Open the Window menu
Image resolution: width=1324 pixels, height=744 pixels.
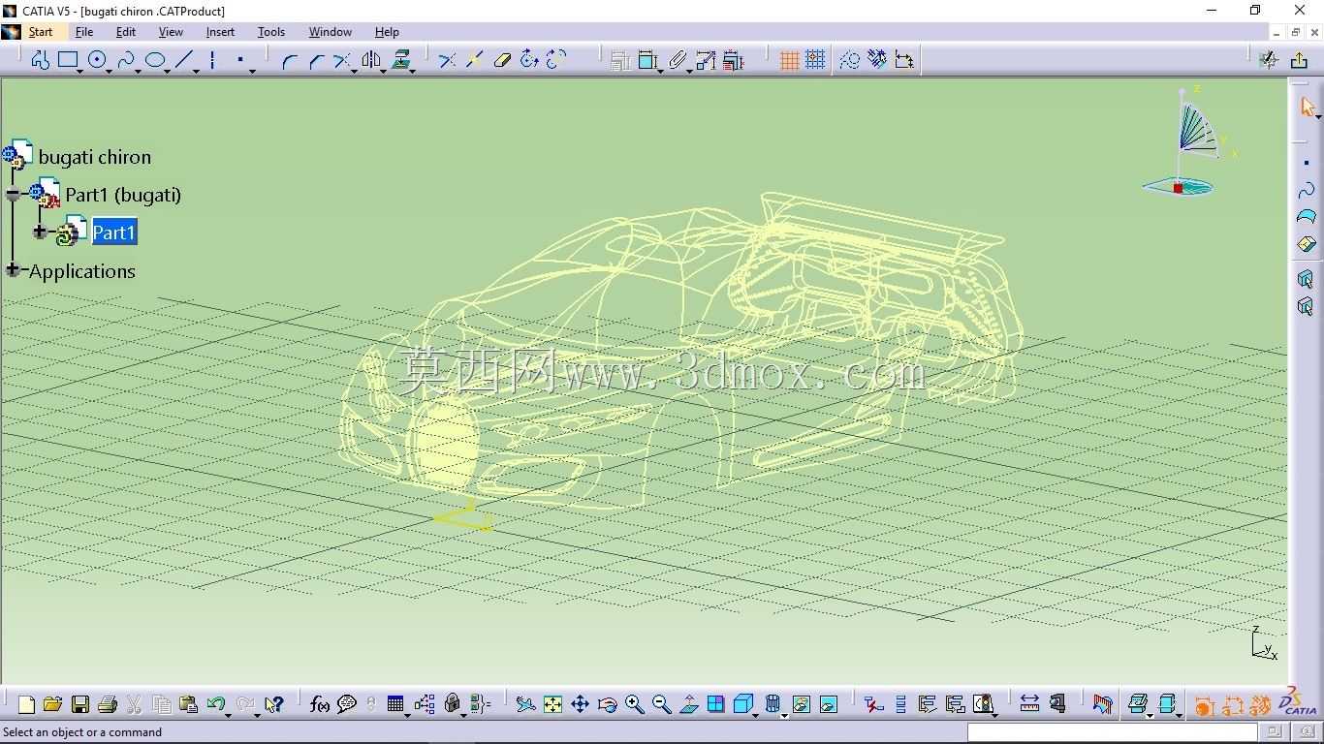click(331, 32)
